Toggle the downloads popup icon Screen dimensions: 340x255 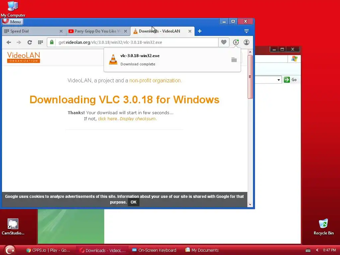click(236, 42)
